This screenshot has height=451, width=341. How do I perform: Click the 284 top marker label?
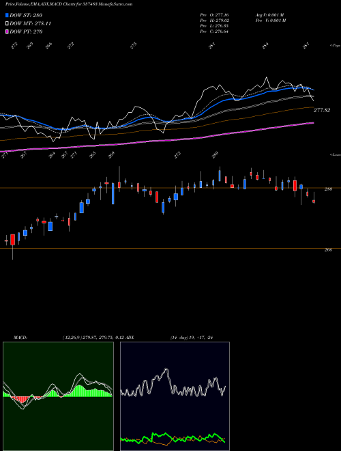click(265, 46)
